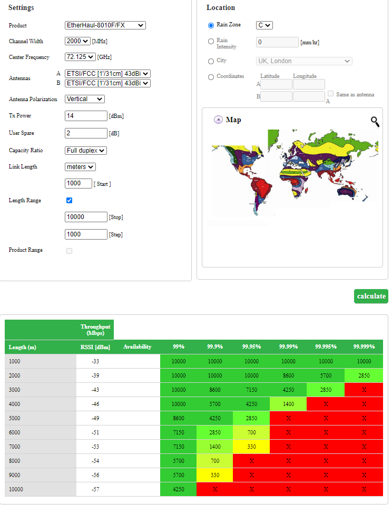Image resolution: width=392 pixels, height=505 pixels.
Task: Click the 2850 cell in the 2000 m row
Action: (364, 375)
